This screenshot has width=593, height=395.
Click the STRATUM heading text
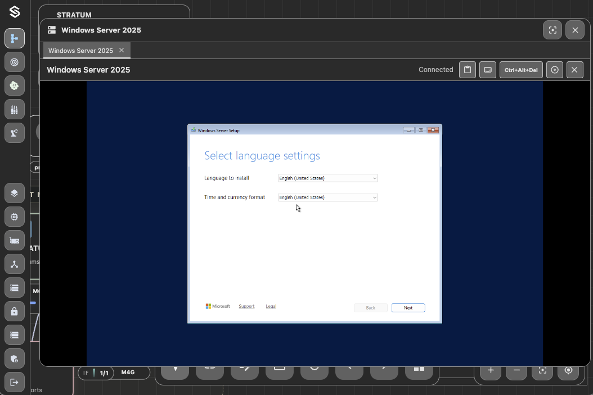point(74,15)
